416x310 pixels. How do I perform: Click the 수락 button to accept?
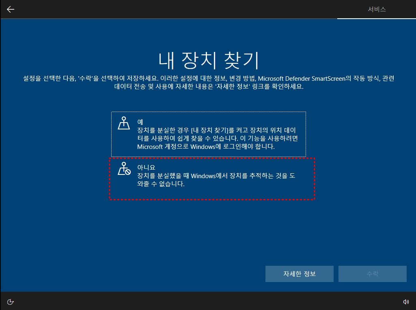[372, 273]
